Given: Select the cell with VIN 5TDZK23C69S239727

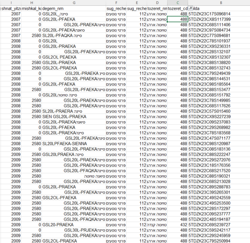Looking at the screenshot, I should coord(219,225).
